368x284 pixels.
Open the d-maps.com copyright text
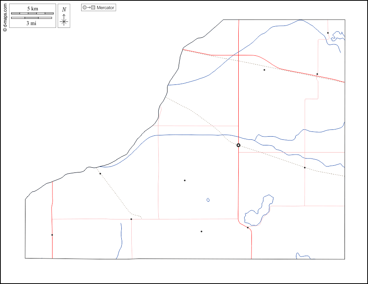4,16
